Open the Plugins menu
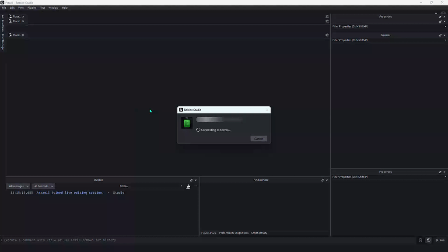 (31, 8)
